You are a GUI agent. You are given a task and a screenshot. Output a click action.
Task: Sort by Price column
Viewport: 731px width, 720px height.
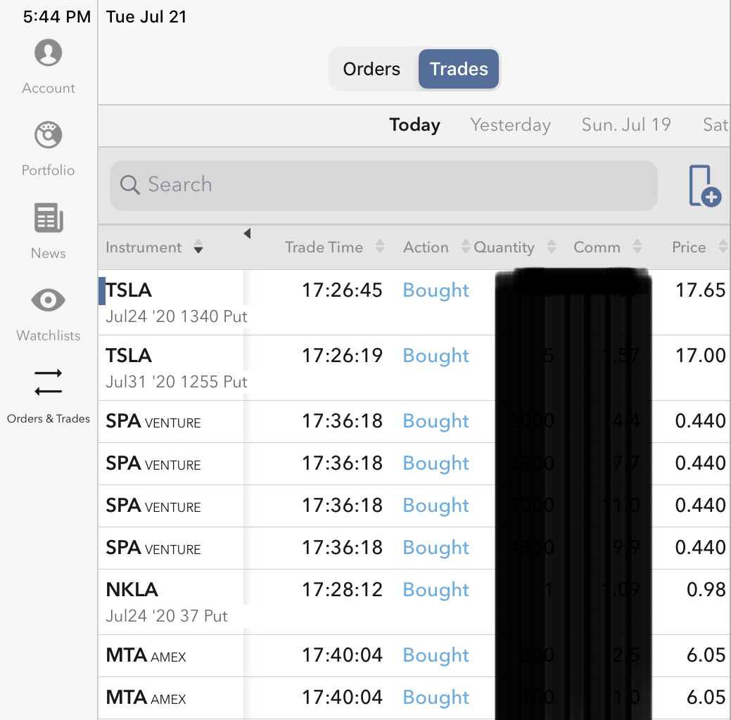pyautogui.click(x=698, y=247)
